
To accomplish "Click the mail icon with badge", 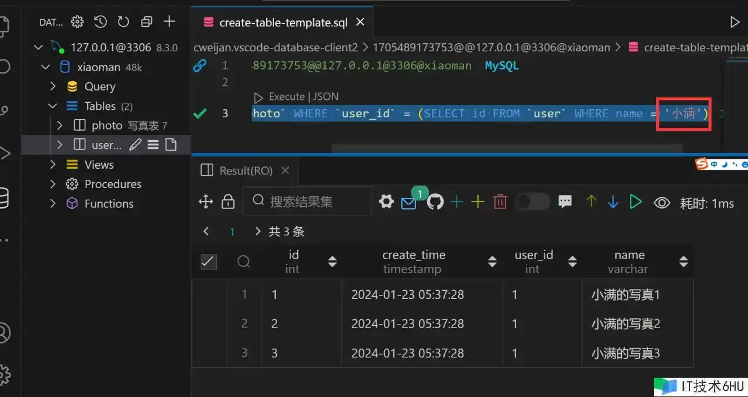I will (x=409, y=203).
